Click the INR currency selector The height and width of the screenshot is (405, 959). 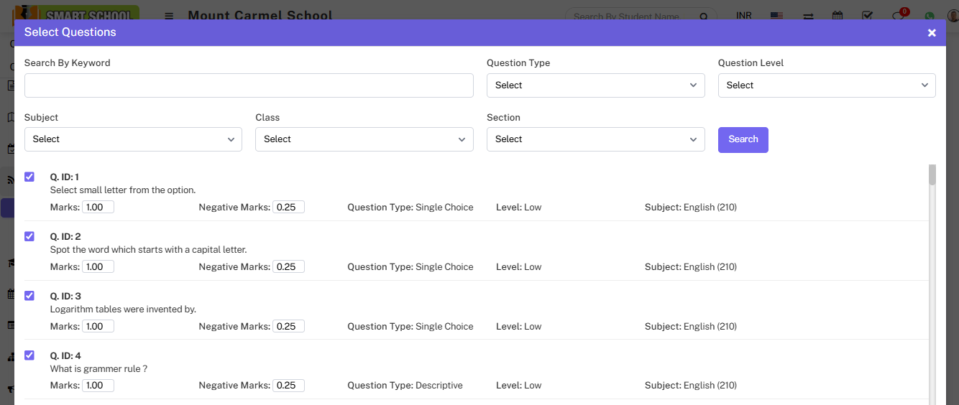click(x=743, y=16)
